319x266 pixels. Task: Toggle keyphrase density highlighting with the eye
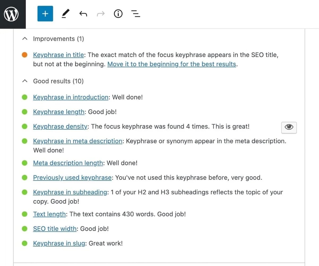[x=289, y=128]
